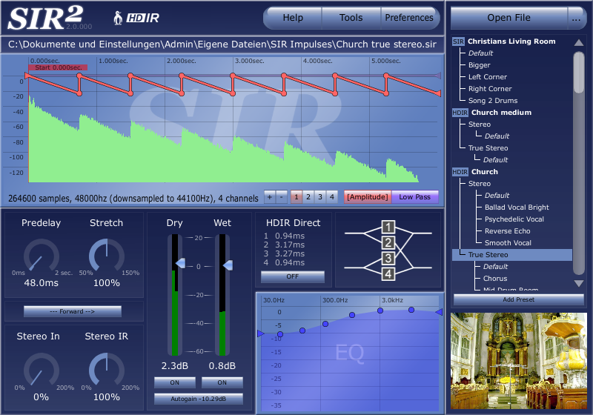The width and height of the screenshot is (593, 415).
Task: Click the EQ left edge triangle handle
Action: click(x=261, y=333)
